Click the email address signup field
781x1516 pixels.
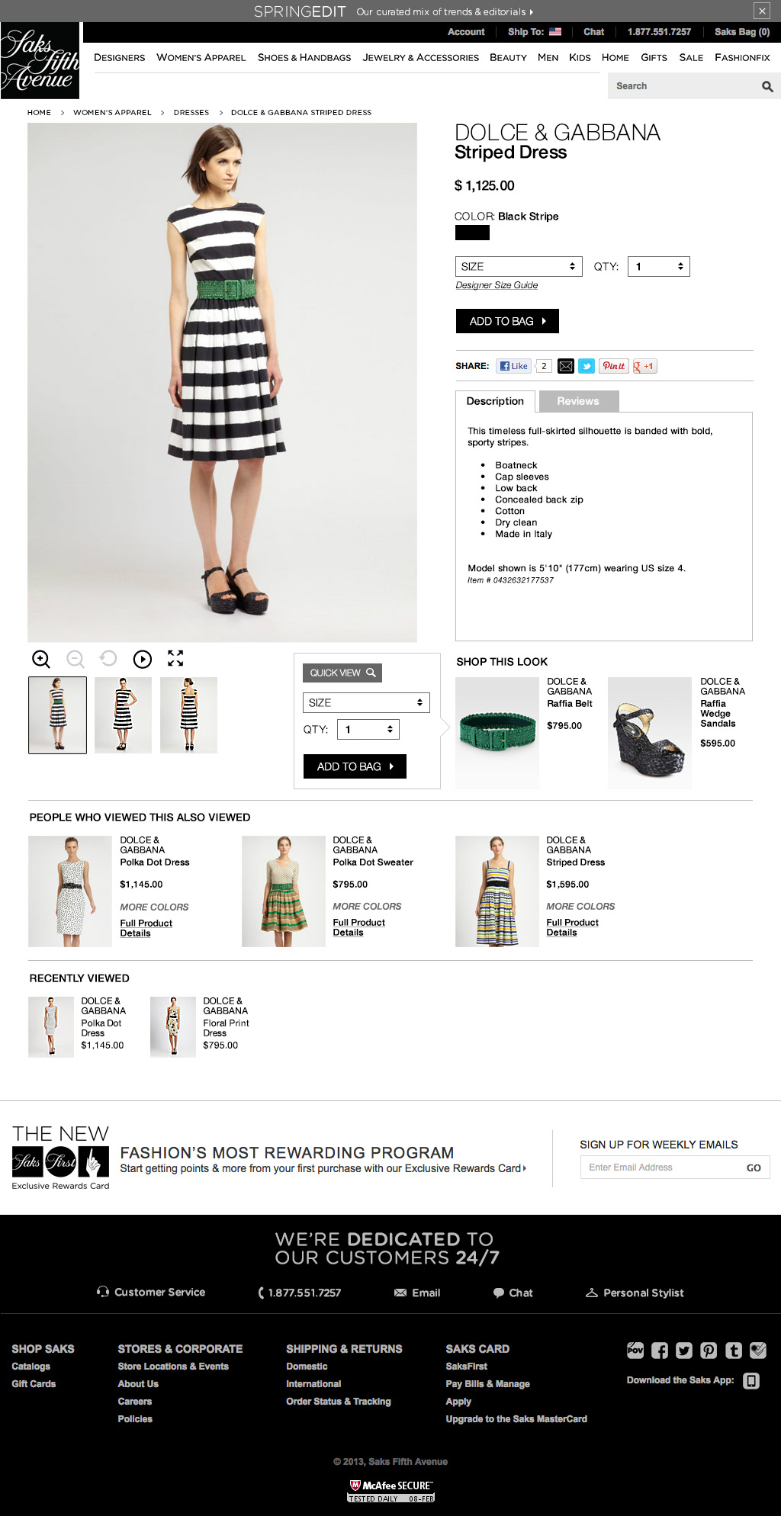(x=660, y=1168)
